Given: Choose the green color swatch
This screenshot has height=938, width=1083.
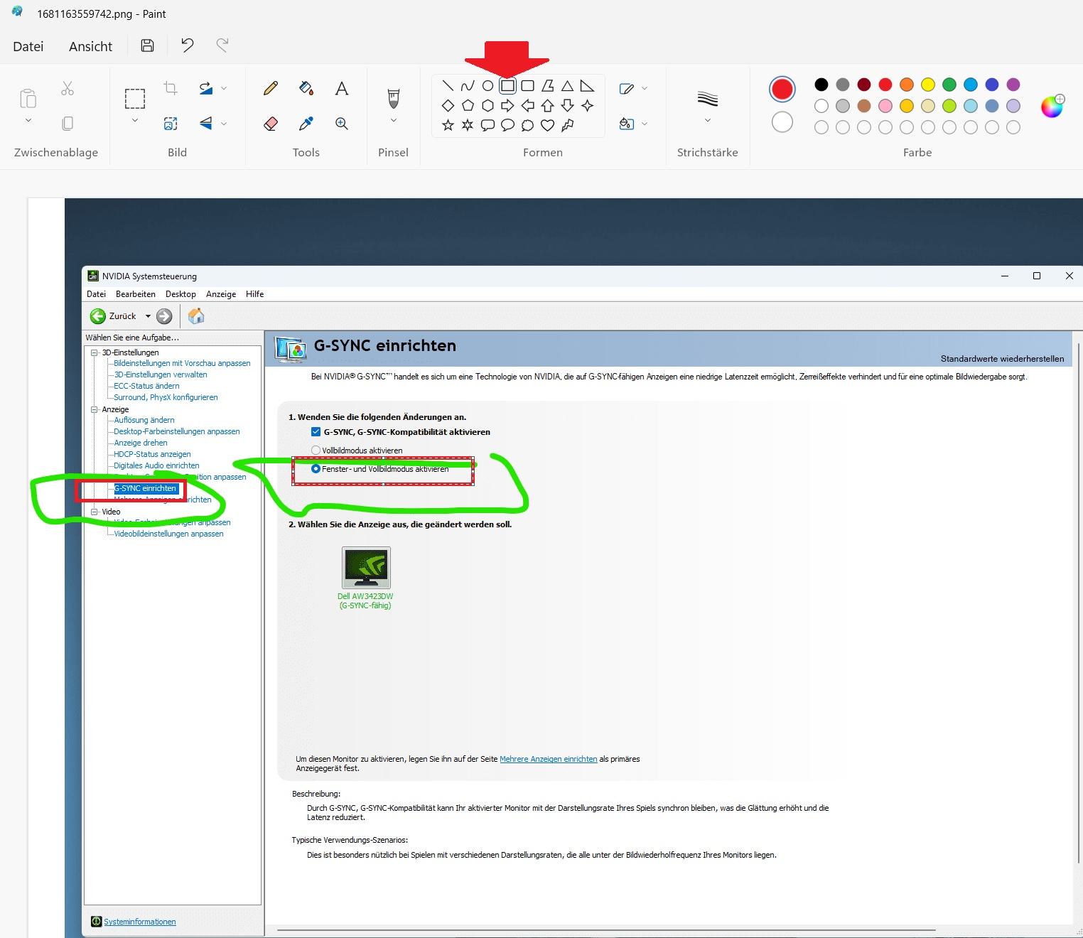Looking at the screenshot, I should 949,85.
